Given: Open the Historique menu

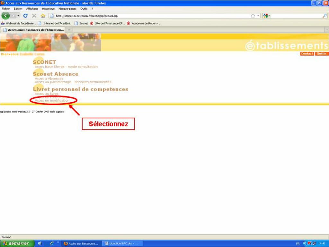Looking at the screenshot, I should [48, 9].
